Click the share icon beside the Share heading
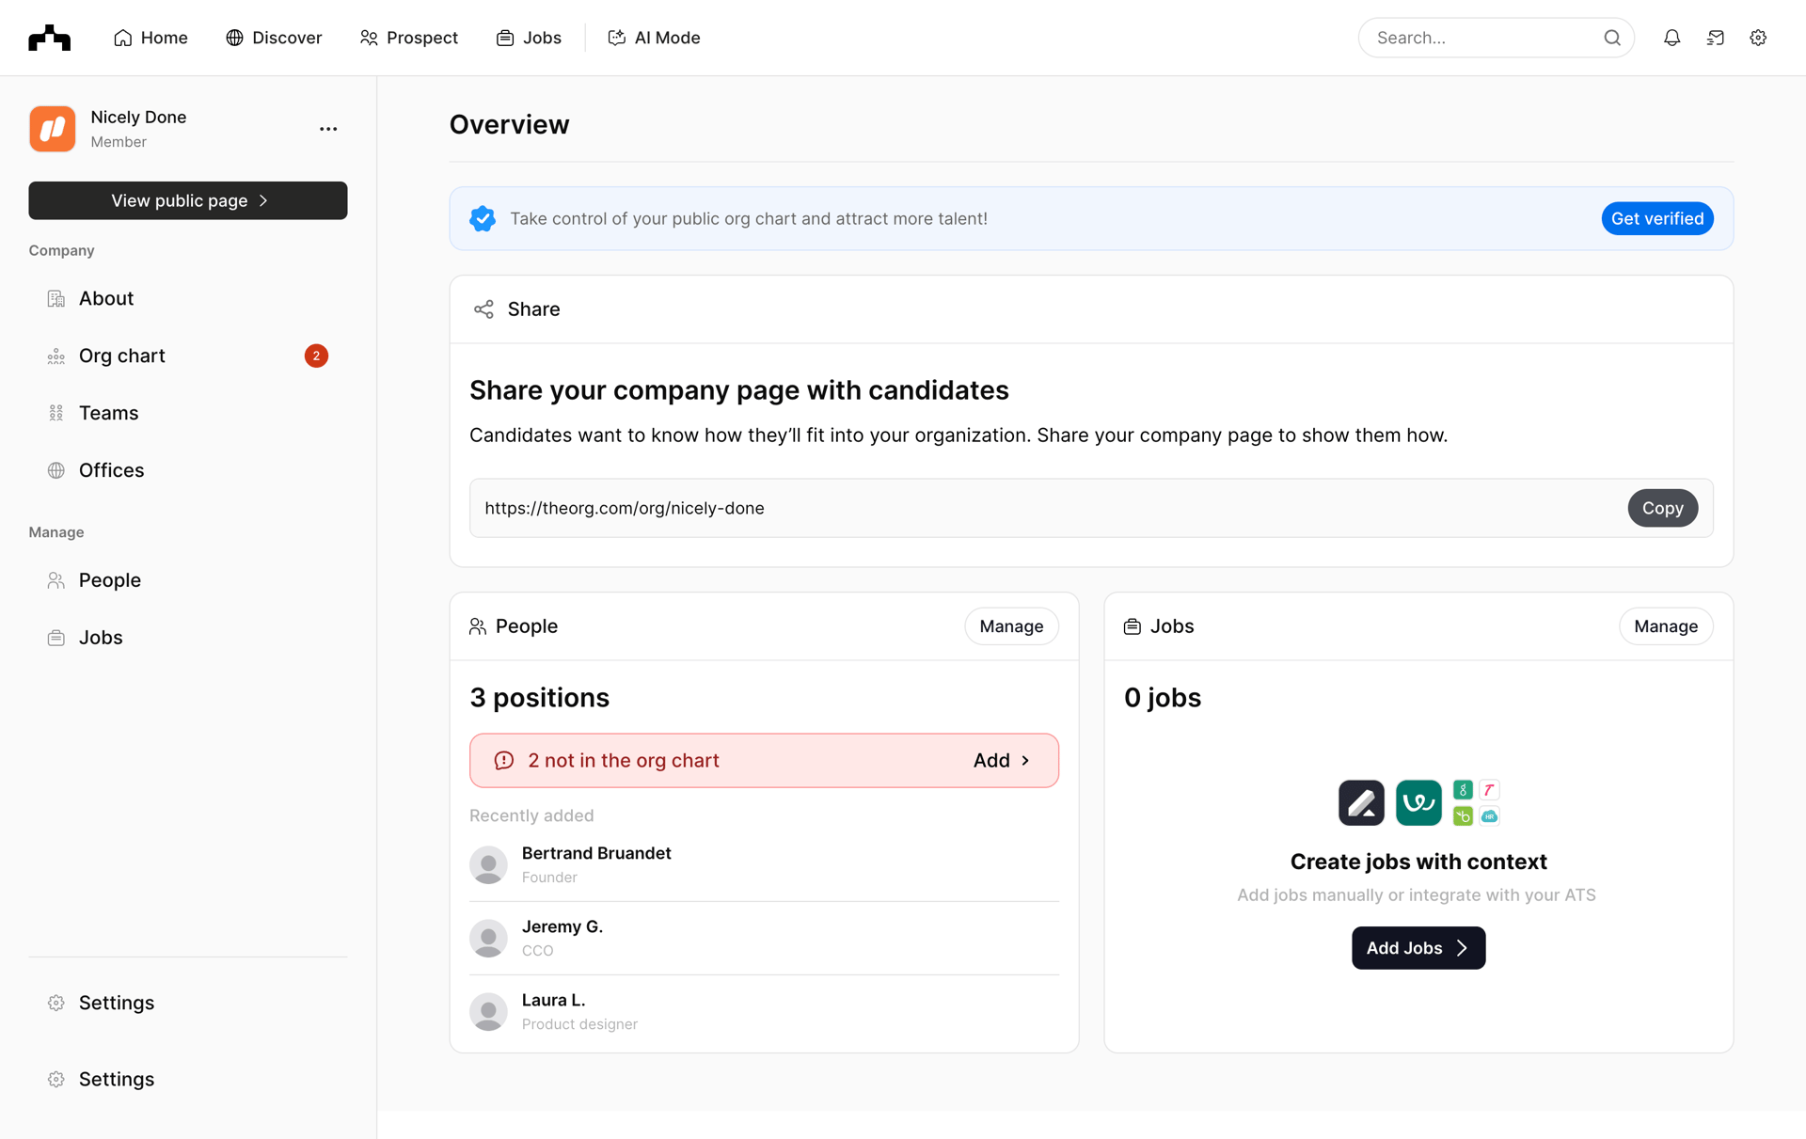Screen dimensions: 1806x1139 483,308
